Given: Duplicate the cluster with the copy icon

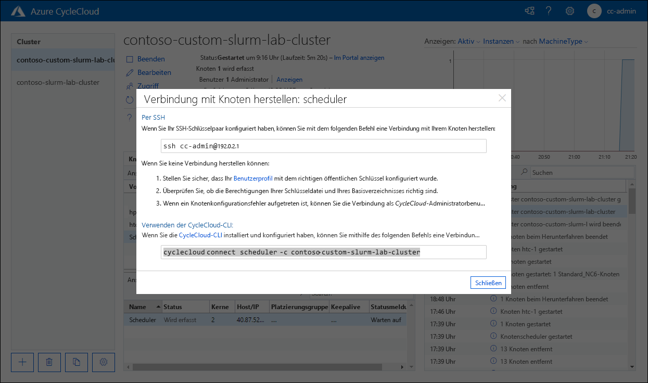Looking at the screenshot, I should click(x=76, y=362).
